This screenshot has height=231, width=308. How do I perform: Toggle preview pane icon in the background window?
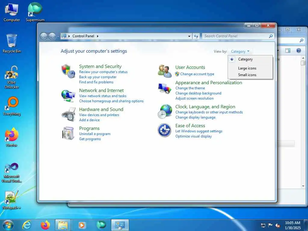[288, 51]
